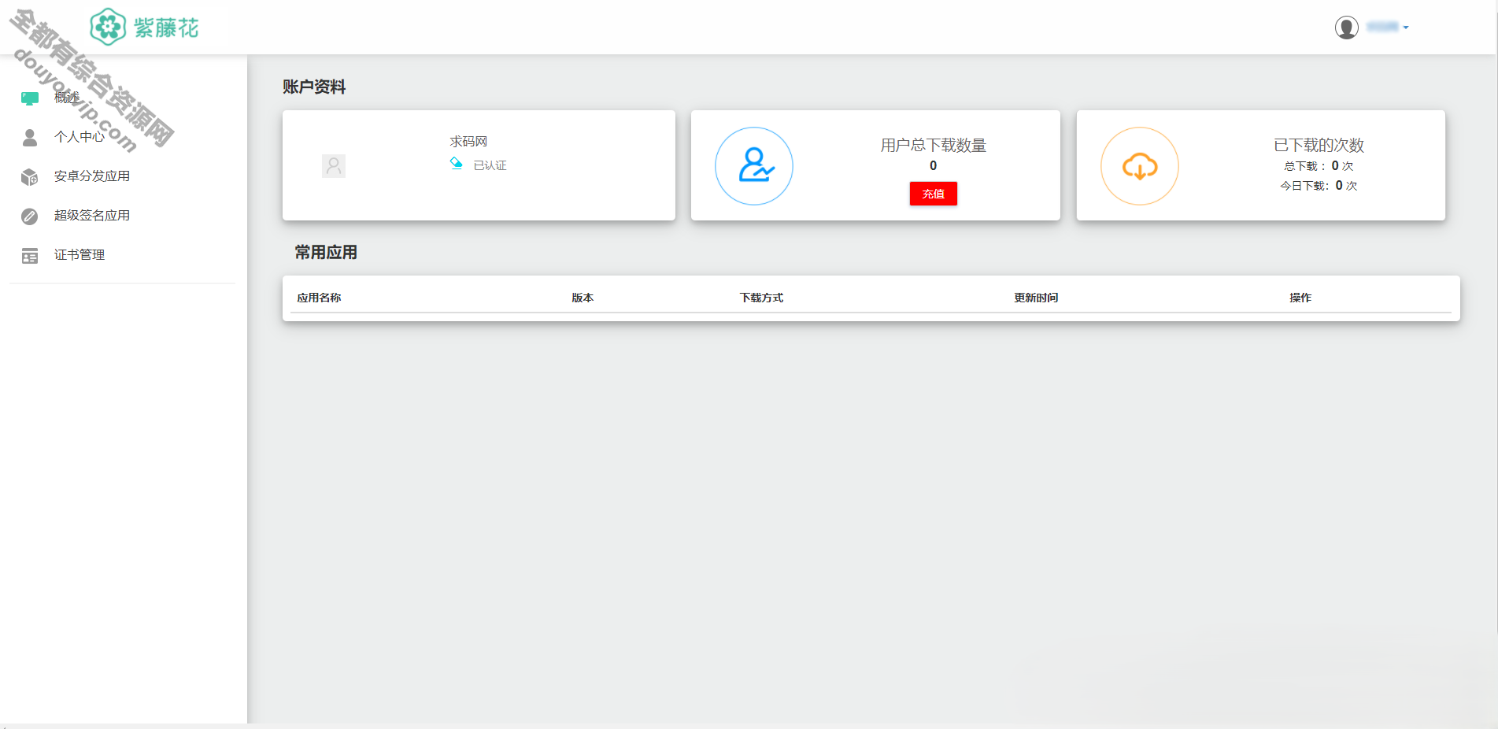Image resolution: width=1498 pixels, height=729 pixels.
Task: Click the 操作 column header
Action: pyautogui.click(x=1300, y=298)
